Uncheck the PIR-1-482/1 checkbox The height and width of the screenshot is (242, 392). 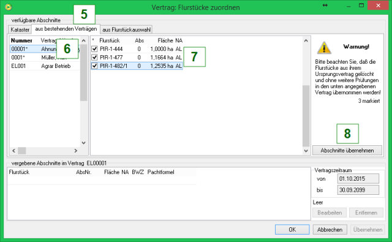point(94,66)
